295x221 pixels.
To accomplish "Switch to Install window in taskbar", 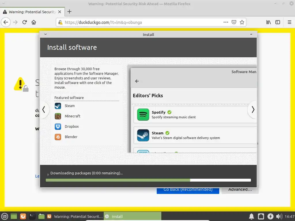I will click(133, 216).
